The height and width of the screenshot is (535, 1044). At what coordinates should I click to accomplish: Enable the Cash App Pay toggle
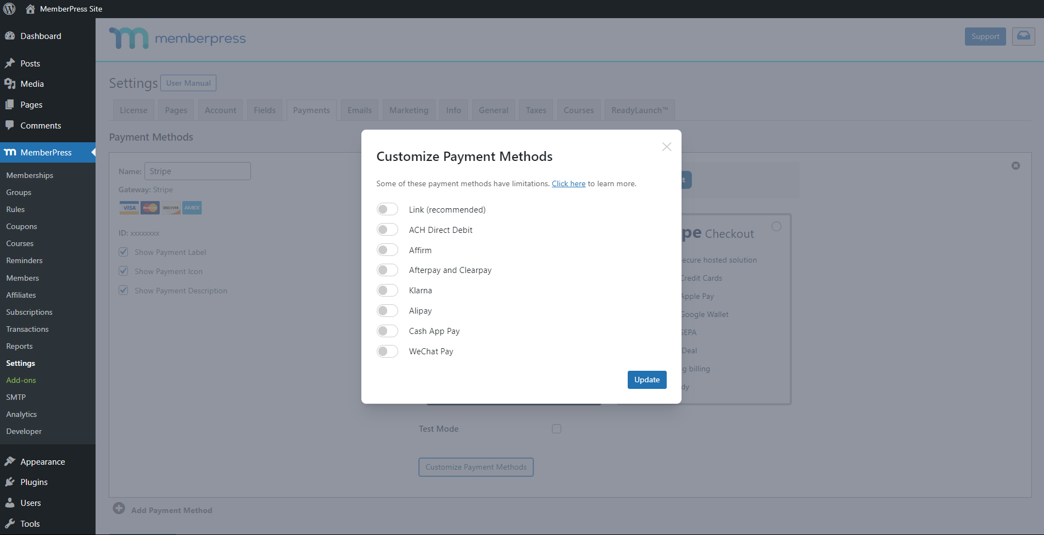click(x=387, y=331)
